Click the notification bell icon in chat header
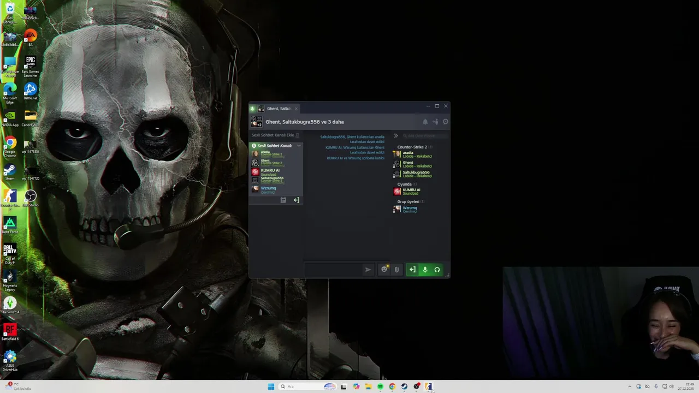The width and height of the screenshot is (699, 393). 425,122
